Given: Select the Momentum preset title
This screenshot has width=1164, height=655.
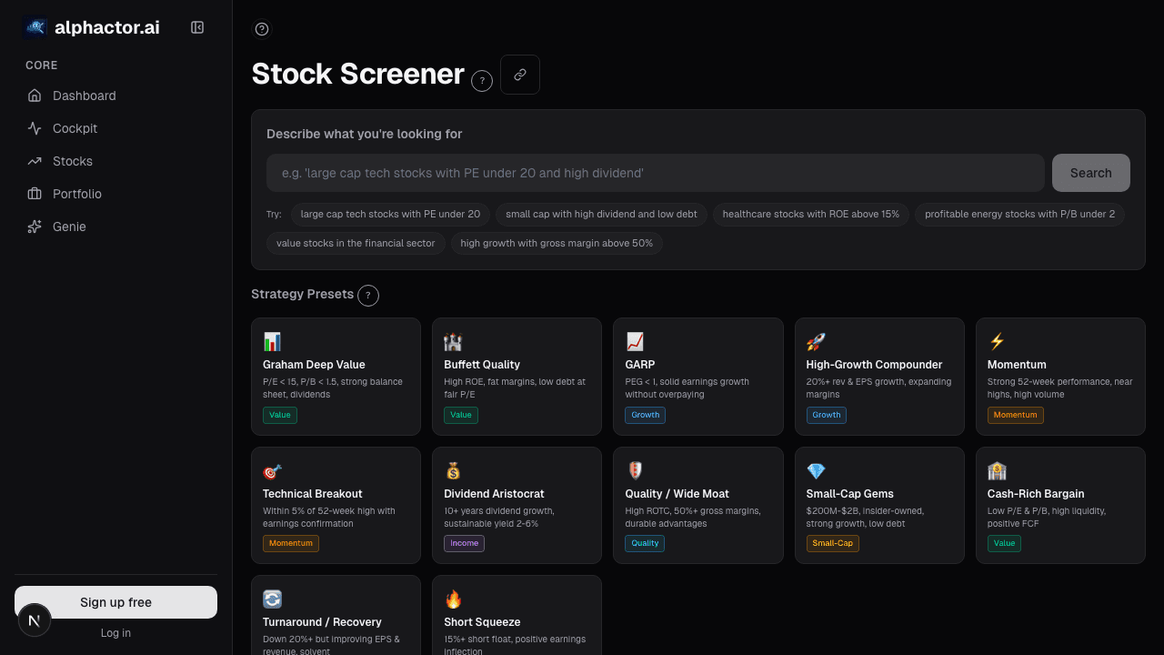Looking at the screenshot, I should [1017, 365].
